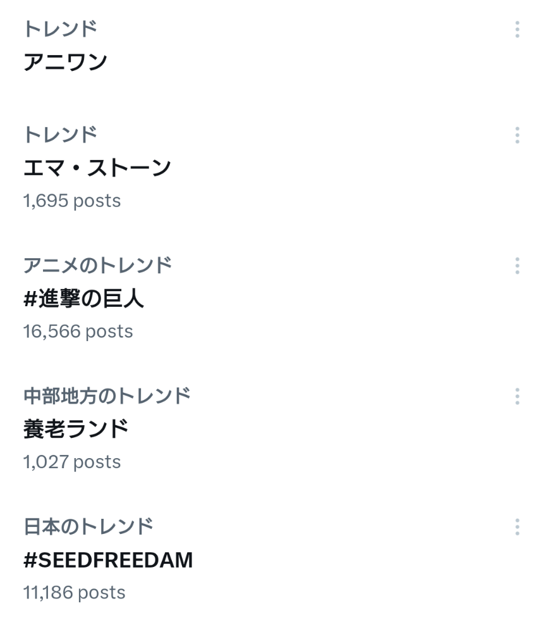Viewport: 546px width, 627px height.
Task: Click the 日本のトレンド category label
Action: click(x=88, y=526)
